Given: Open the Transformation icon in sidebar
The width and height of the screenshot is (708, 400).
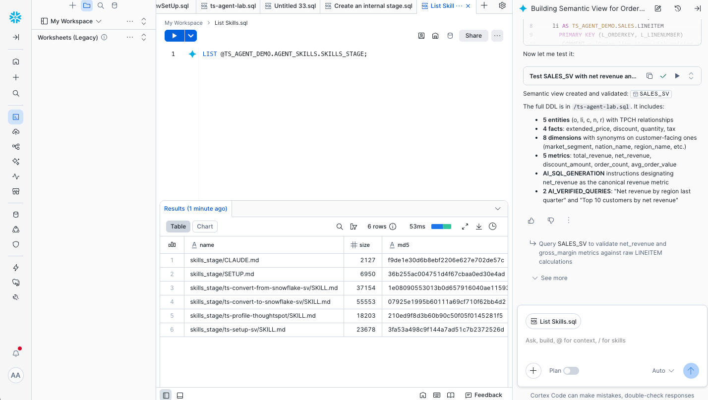Looking at the screenshot, I should (16, 147).
